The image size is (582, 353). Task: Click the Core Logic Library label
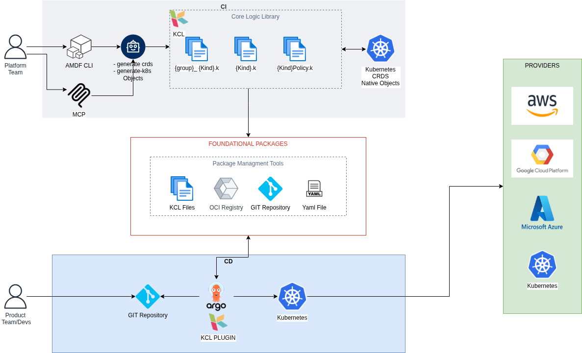click(255, 17)
